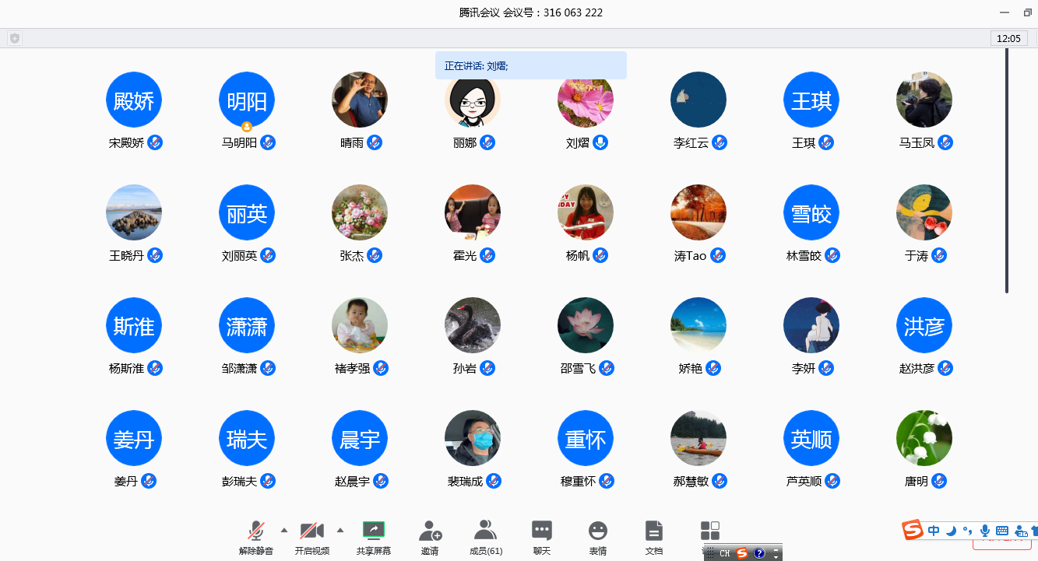Unmute microphone with 解除静音
Screen dimensions: 1038x561
255,531
